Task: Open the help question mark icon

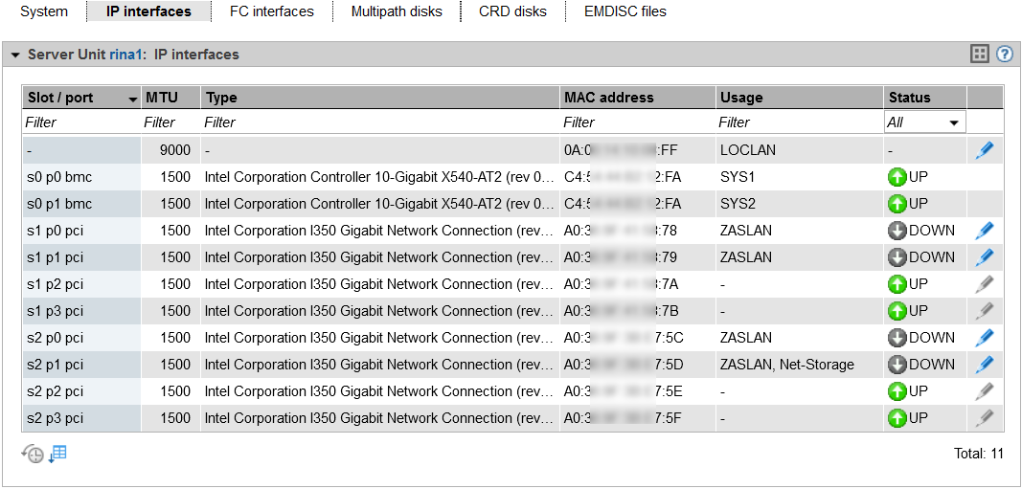Action: (x=1004, y=55)
